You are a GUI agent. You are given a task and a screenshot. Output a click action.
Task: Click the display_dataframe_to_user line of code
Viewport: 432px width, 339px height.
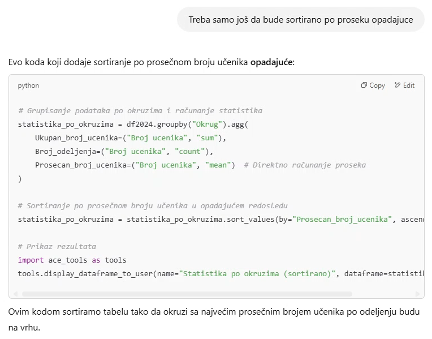pyautogui.click(x=221, y=273)
